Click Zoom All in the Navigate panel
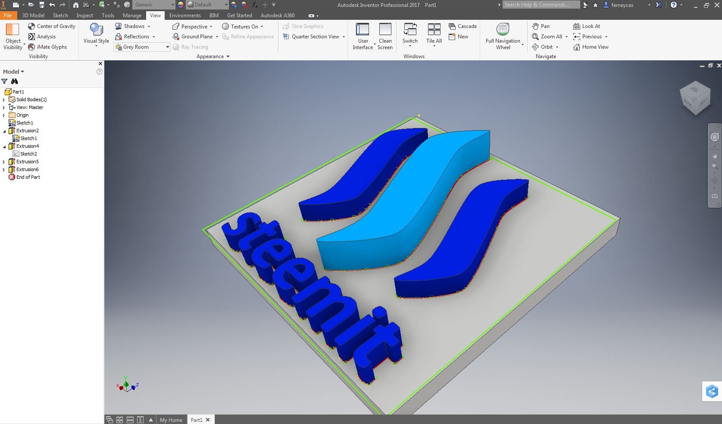This screenshot has height=424, width=722. tap(547, 37)
